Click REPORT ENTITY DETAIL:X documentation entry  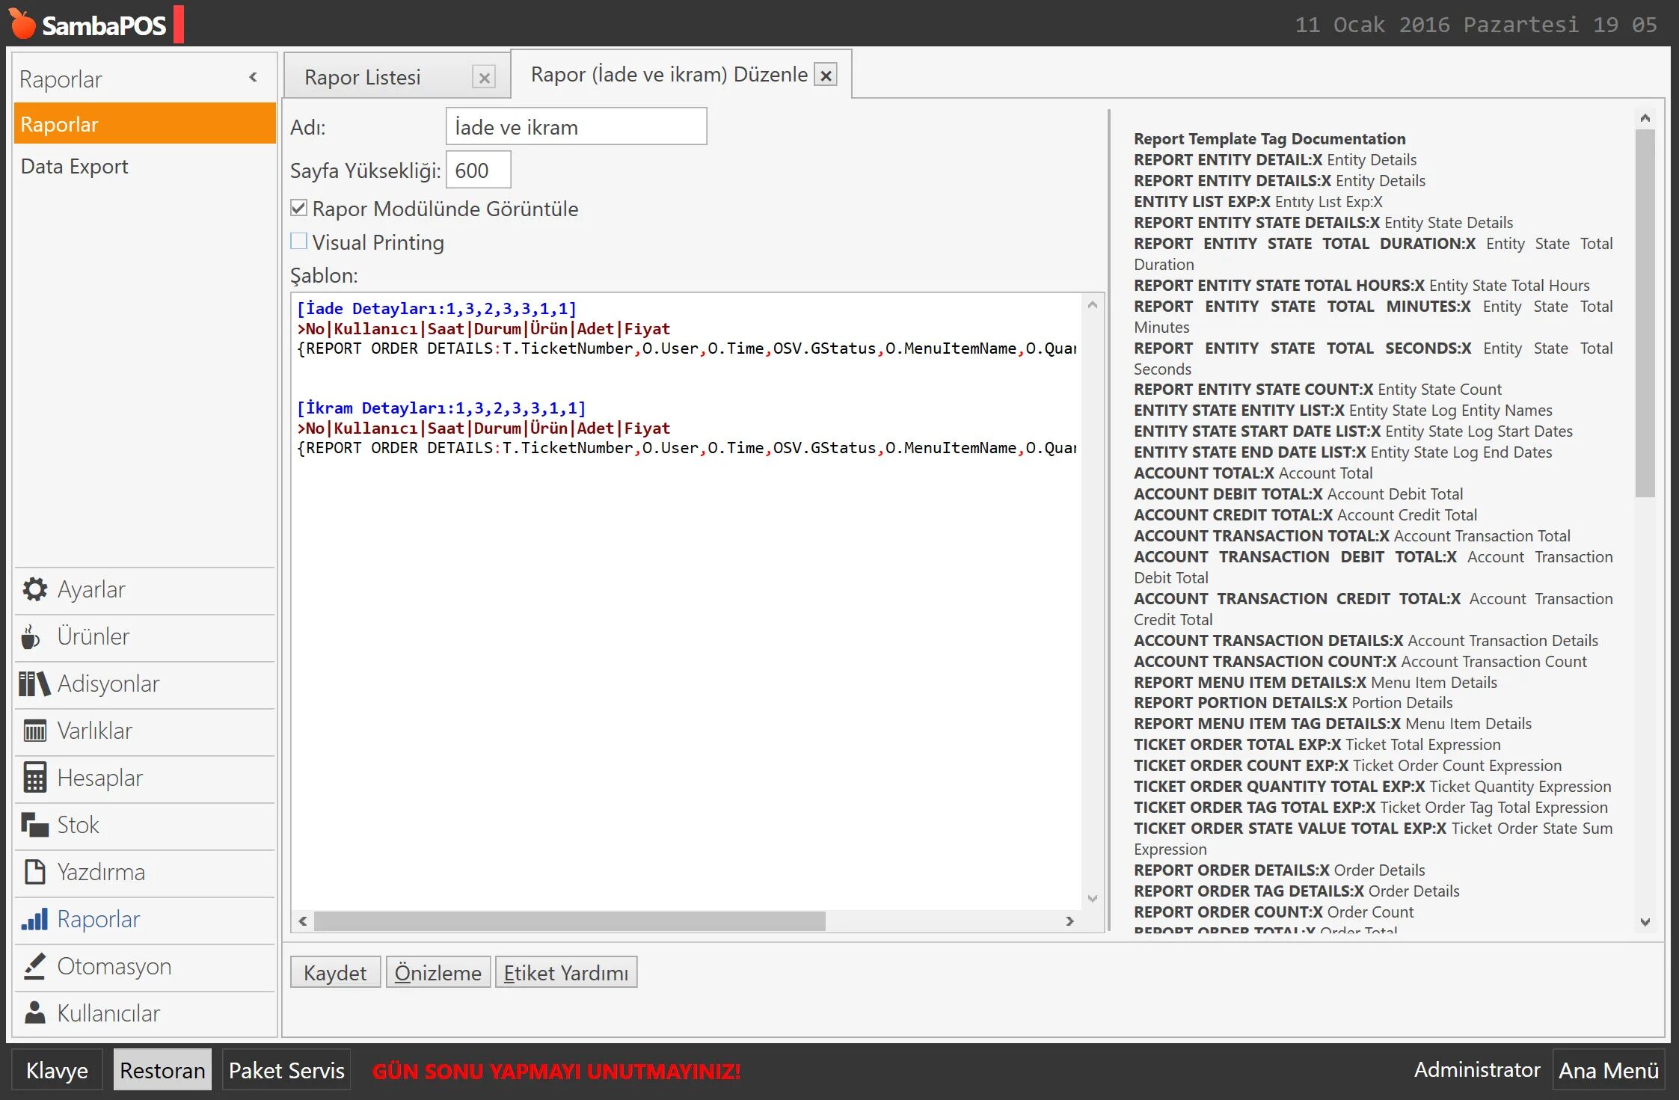(x=1275, y=159)
